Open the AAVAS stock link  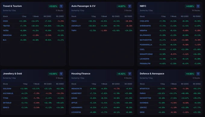(74, 98)
